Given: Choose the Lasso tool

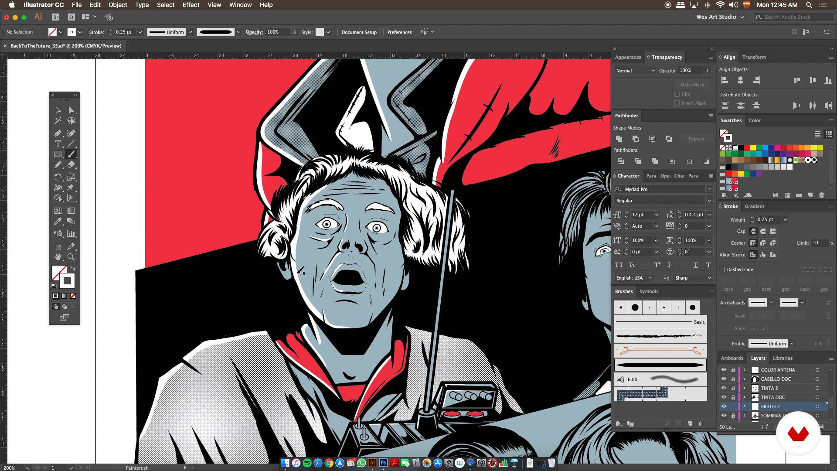Looking at the screenshot, I should 71,121.
